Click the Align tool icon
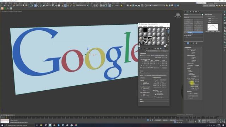This screenshot has height=127, width=226. click(x=91, y=6)
